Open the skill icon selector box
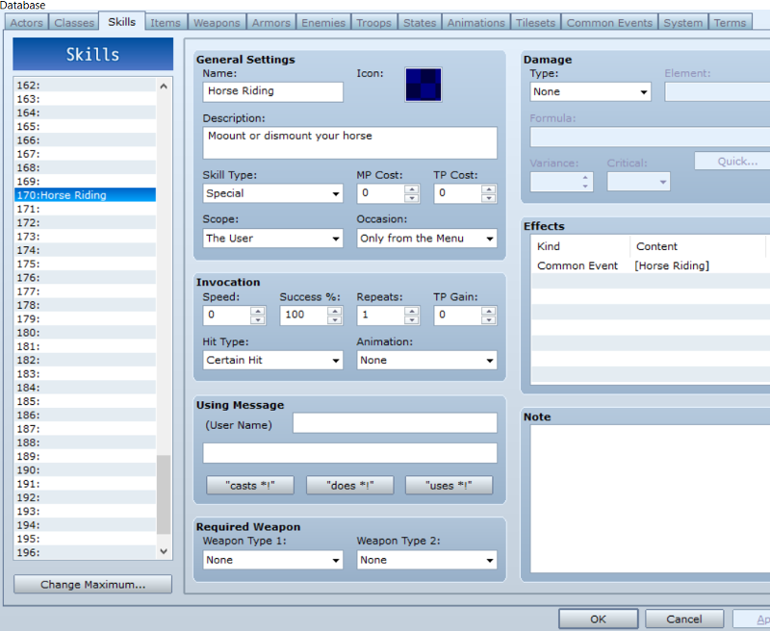This screenshot has height=631, width=770. point(423,85)
